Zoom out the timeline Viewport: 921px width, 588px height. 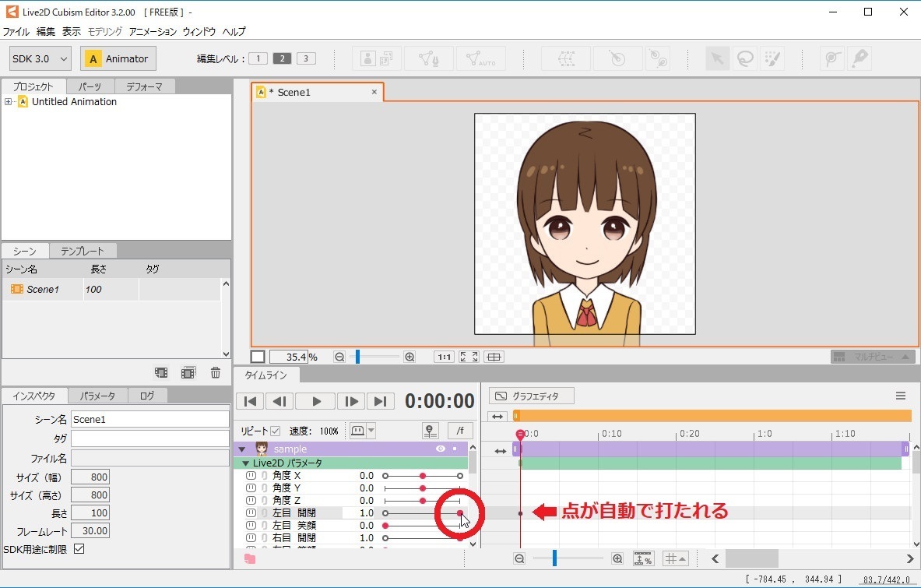pyautogui.click(x=519, y=558)
